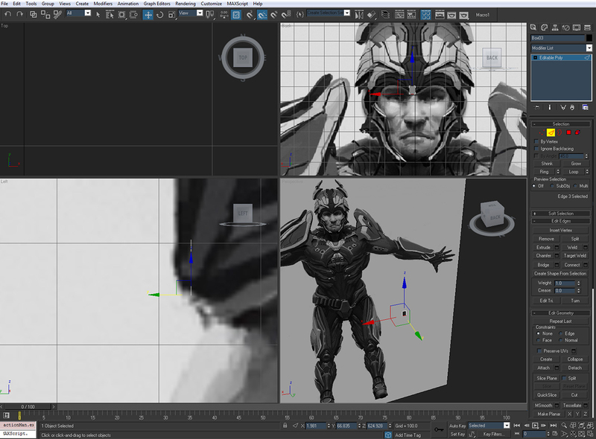Expand the Soft Selection rollout
The width and height of the screenshot is (596, 439).
click(x=561, y=214)
